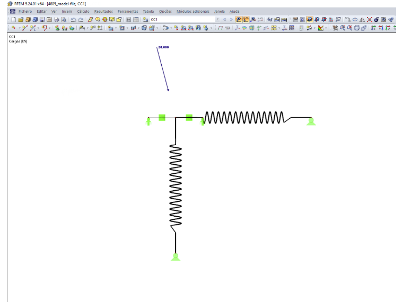Create a new model file
Screen dimensions: 403x302
(14, 20)
